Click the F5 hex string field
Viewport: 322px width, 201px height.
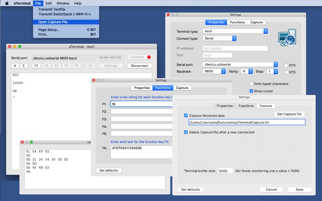click(142, 134)
